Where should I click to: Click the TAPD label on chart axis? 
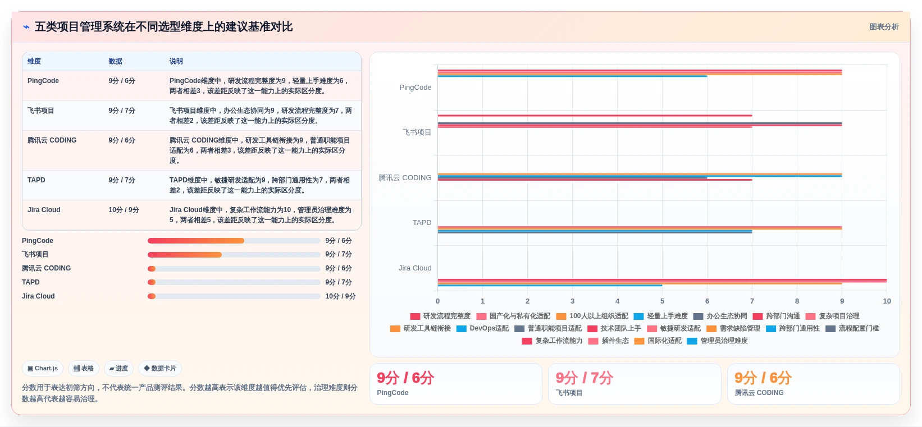(x=422, y=223)
